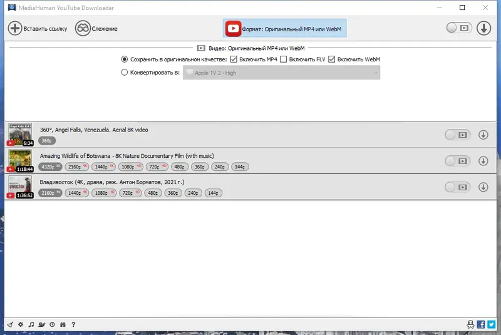Screen dimensions: 501x335
Task: Download the Botswana Wildlife video
Action: [x=483, y=161]
